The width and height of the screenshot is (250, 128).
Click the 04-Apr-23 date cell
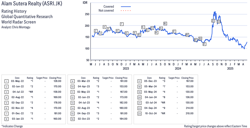[84, 87]
